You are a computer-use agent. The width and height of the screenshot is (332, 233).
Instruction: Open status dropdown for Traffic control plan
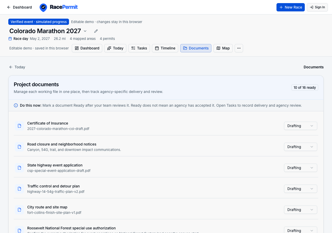[301, 189]
